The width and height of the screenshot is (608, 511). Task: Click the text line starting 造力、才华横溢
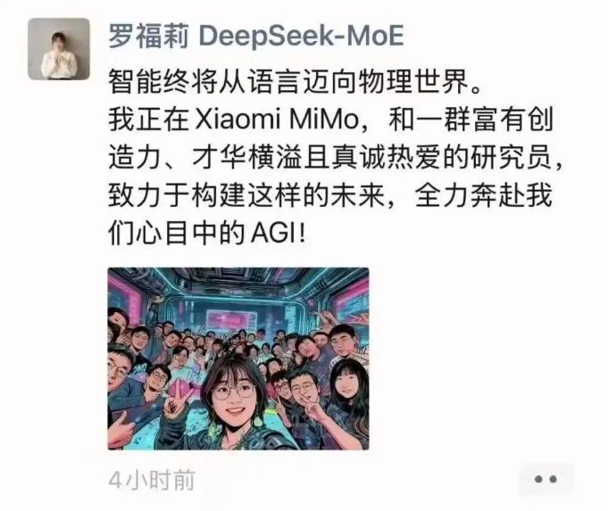(336, 158)
